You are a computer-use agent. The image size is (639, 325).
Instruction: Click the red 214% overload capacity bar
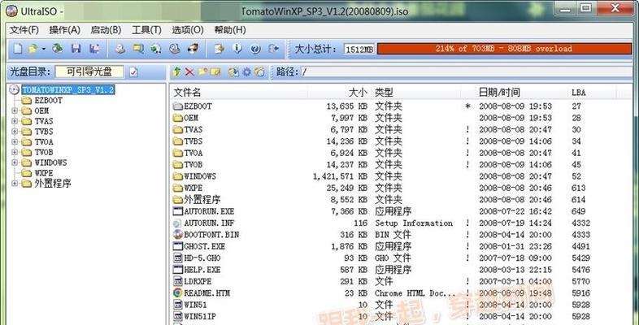pos(504,49)
